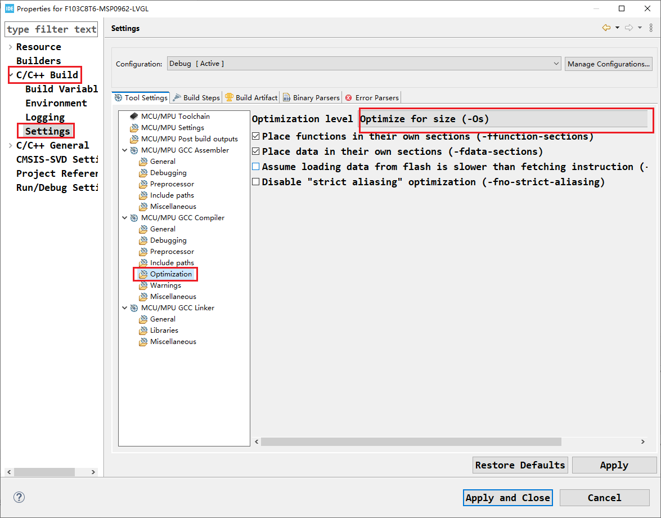This screenshot has width=661, height=518.
Task: Switch to the Build Artifact tab
Action: click(x=251, y=97)
